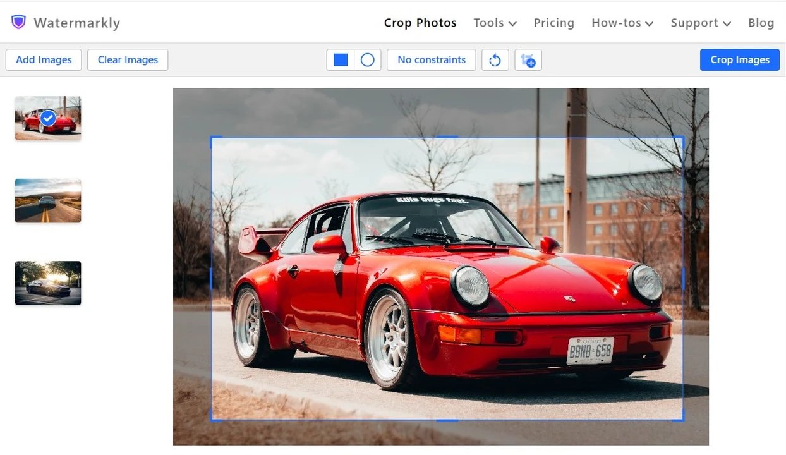Select the rectangle crop shape icon
786x455 pixels.
tap(340, 59)
